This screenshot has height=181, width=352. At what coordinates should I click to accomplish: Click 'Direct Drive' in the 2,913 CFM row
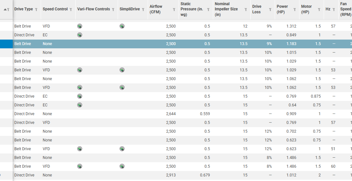pos(24,175)
